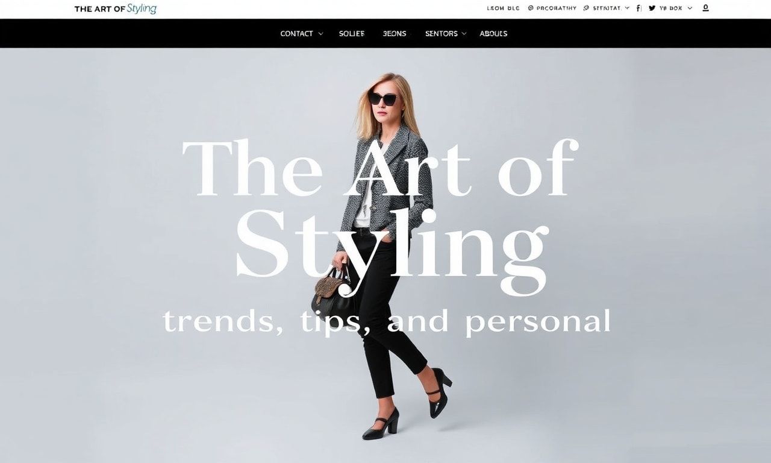This screenshot has width=771, height=463.
Task: Open the CONTACT menu item
Action: point(296,34)
